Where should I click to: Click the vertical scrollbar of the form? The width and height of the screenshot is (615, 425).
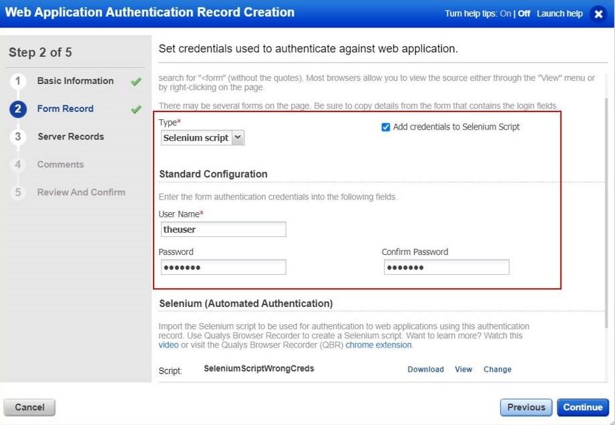607,214
